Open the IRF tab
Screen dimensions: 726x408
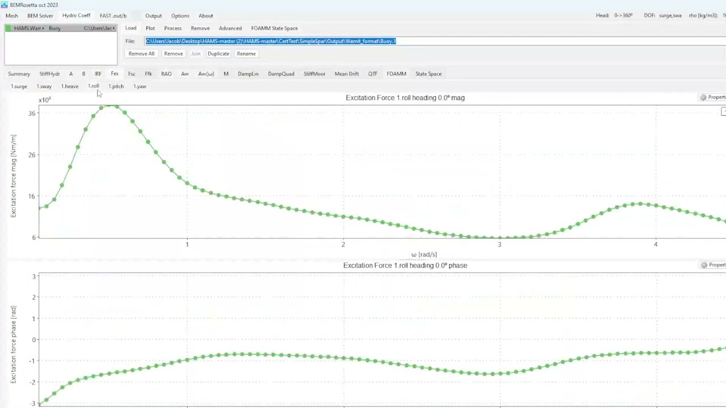[x=98, y=74]
